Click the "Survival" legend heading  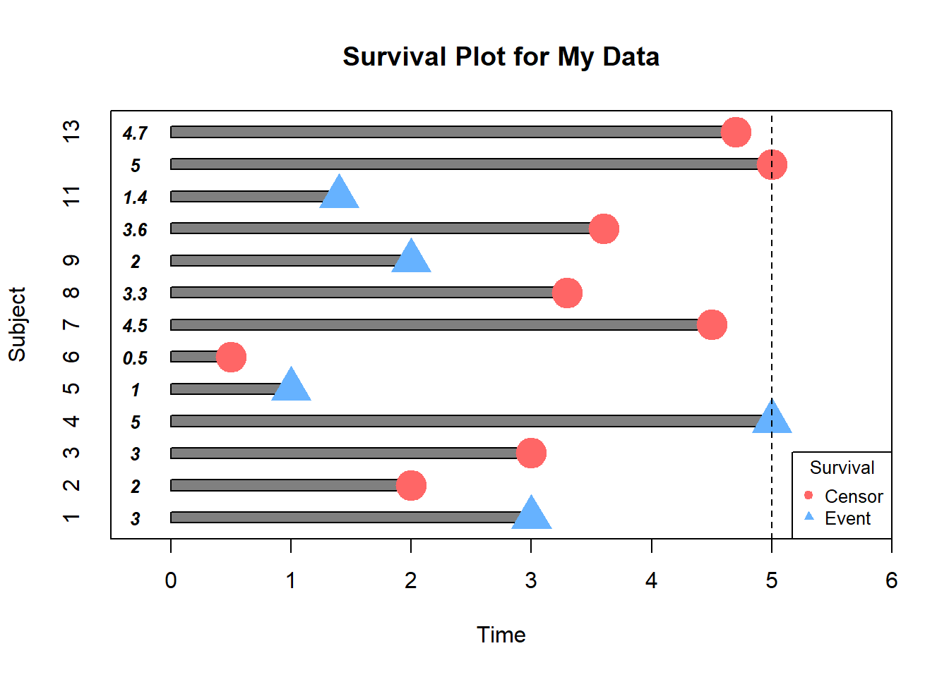842,468
